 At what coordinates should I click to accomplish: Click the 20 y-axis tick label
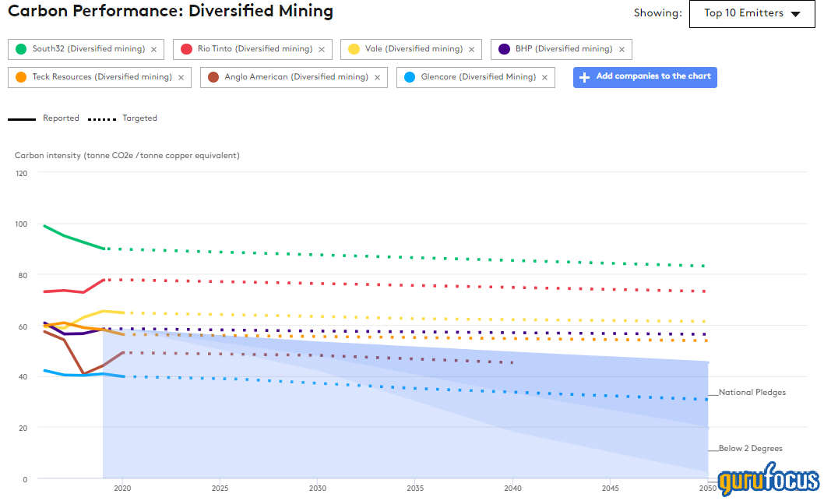coord(23,429)
